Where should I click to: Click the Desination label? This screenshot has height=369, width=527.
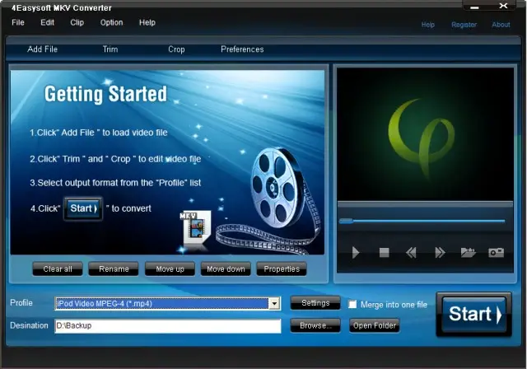[x=29, y=325]
